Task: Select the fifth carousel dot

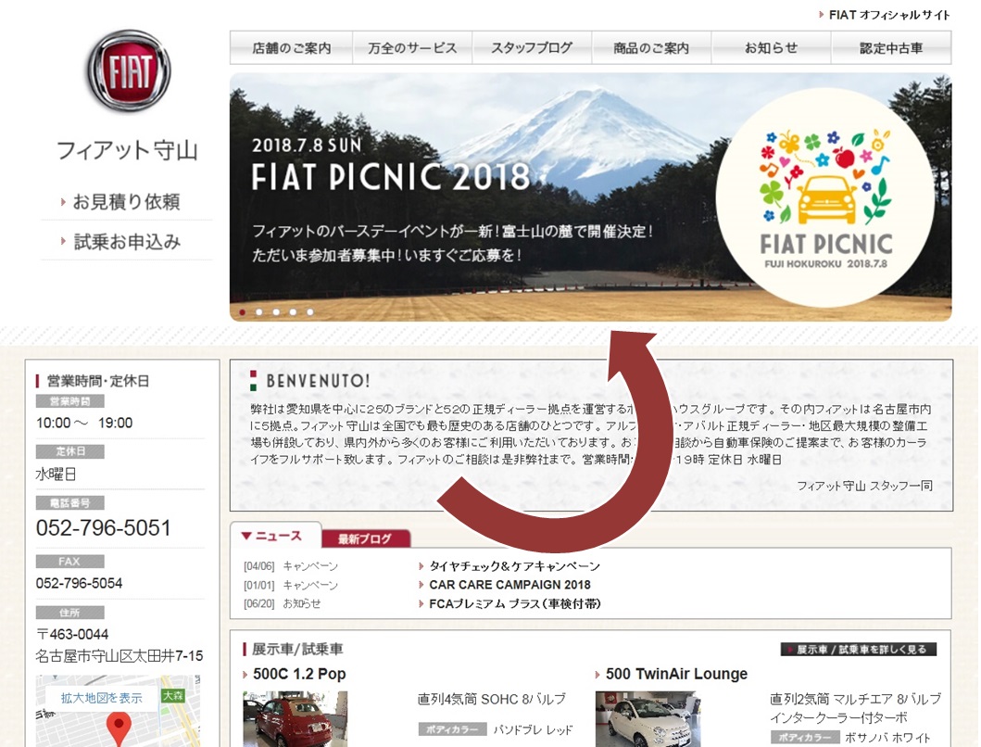Action: tap(309, 311)
